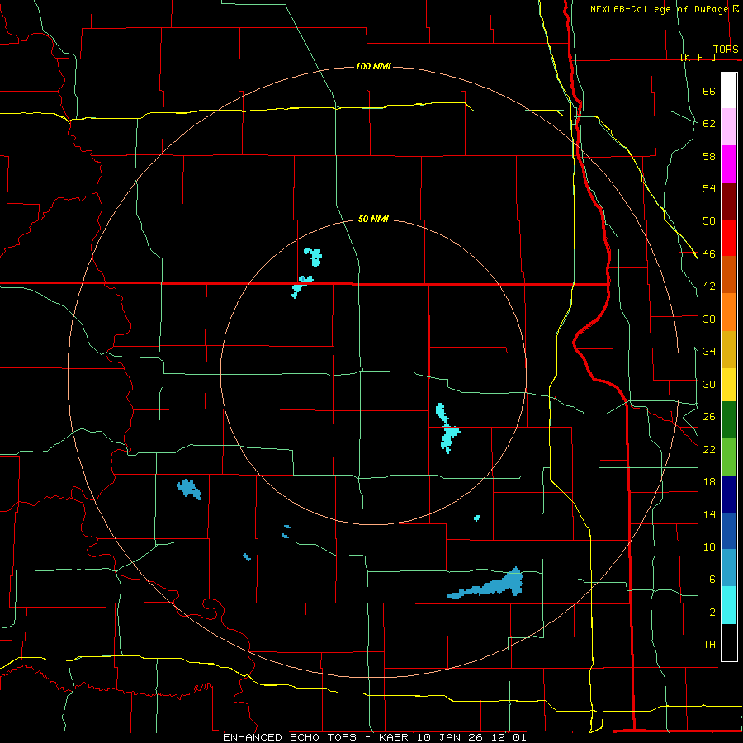Click legend value 50
This screenshot has height=743, width=743.
click(x=709, y=221)
